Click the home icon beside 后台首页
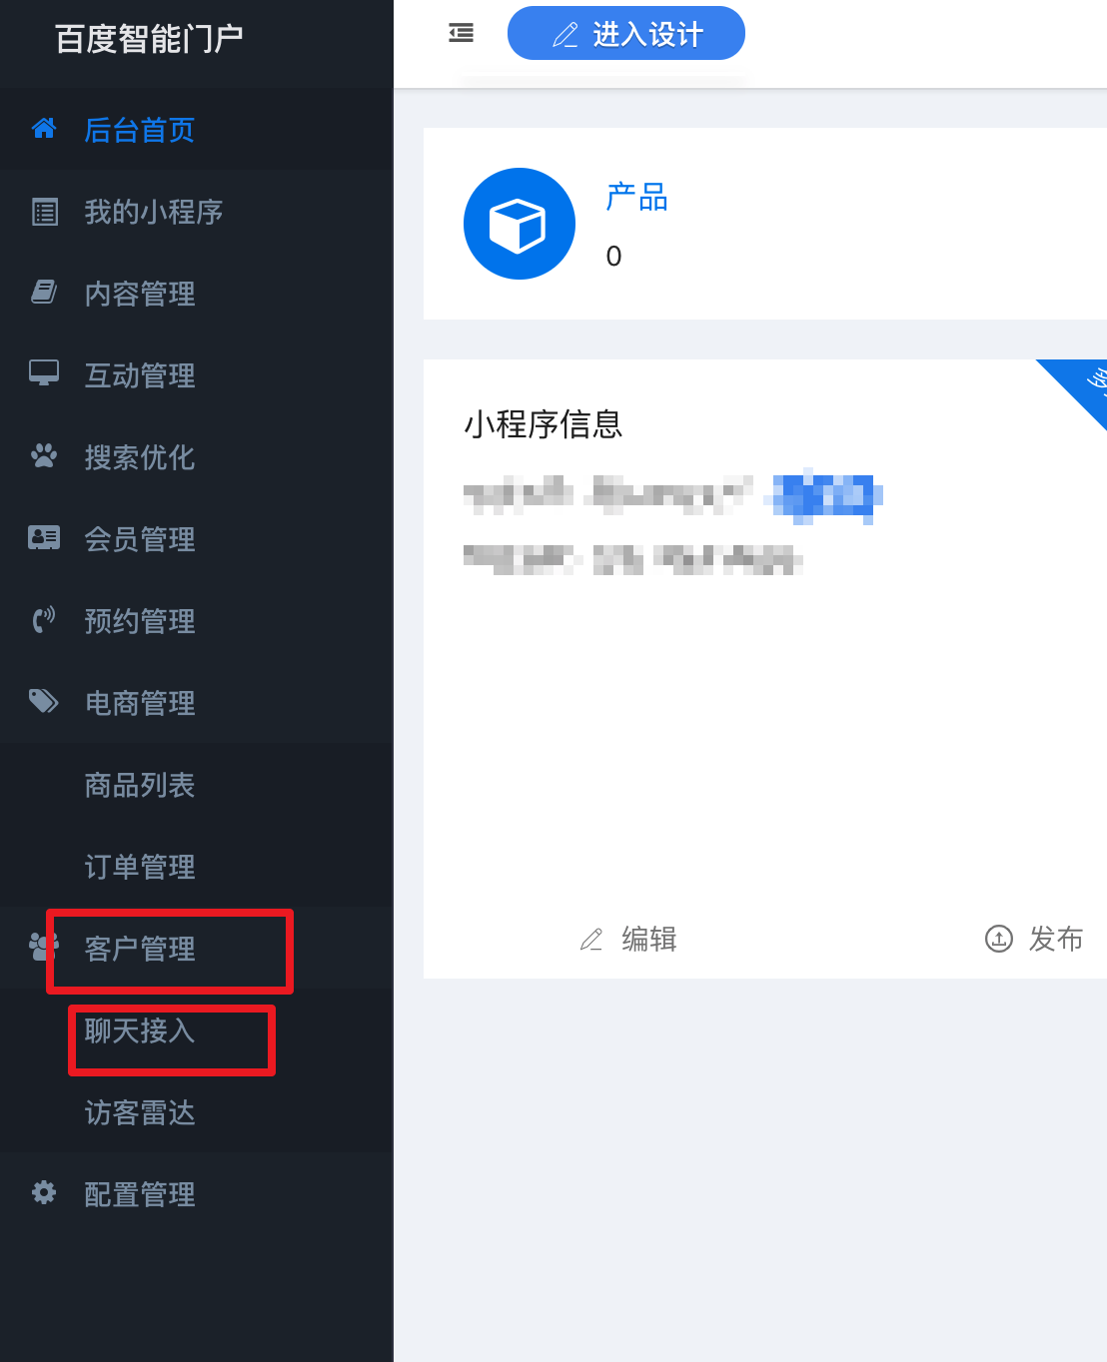This screenshot has height=1362, width=1107. [x=44, y=129]
